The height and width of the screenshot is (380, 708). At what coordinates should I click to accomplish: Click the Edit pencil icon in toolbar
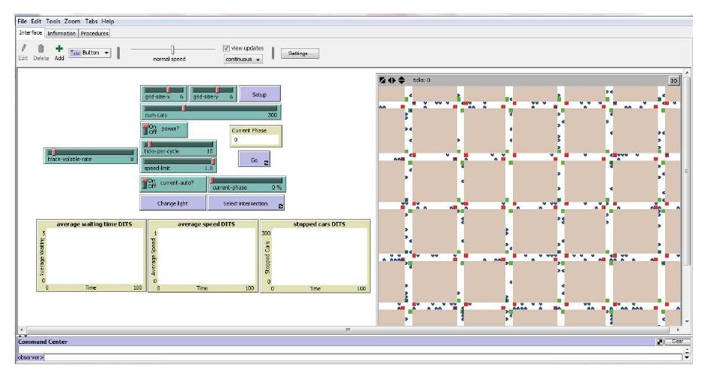click(x=23, y=48)
